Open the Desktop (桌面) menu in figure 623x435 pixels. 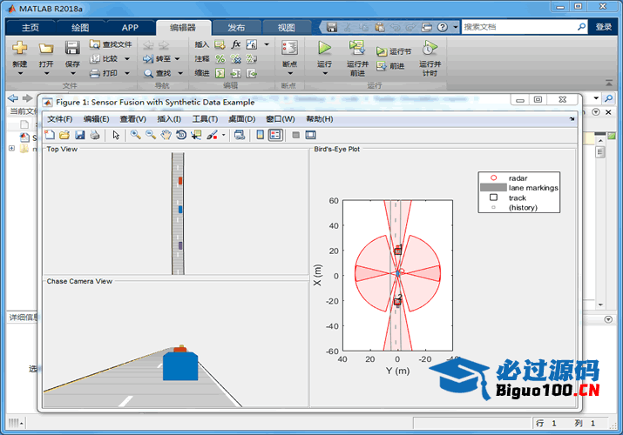(x=241, y=119)
